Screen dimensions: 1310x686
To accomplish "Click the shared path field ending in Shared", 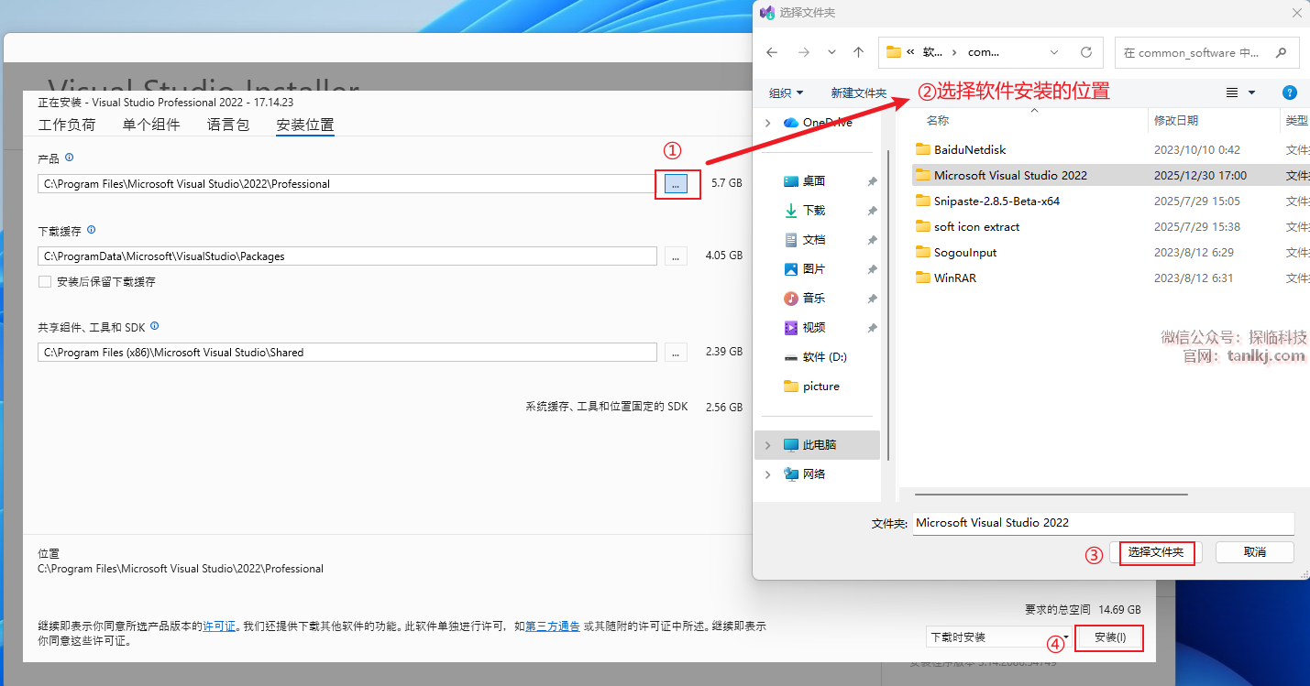I will (347, 353).
